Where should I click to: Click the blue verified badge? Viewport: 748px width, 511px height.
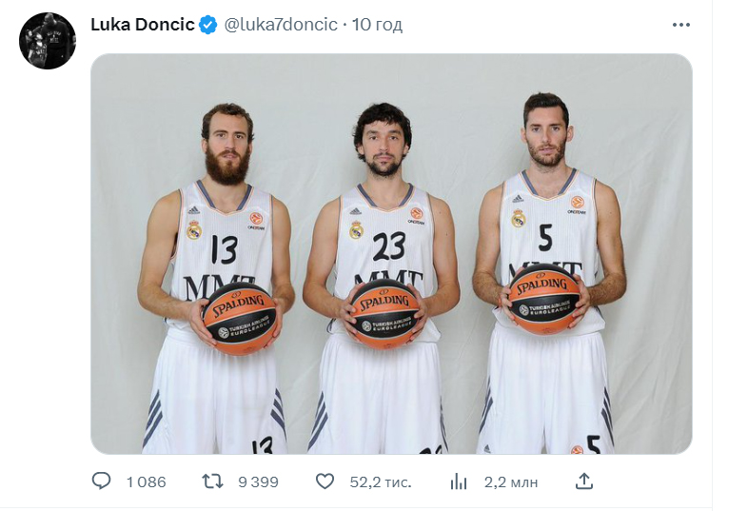pos(207,26)
